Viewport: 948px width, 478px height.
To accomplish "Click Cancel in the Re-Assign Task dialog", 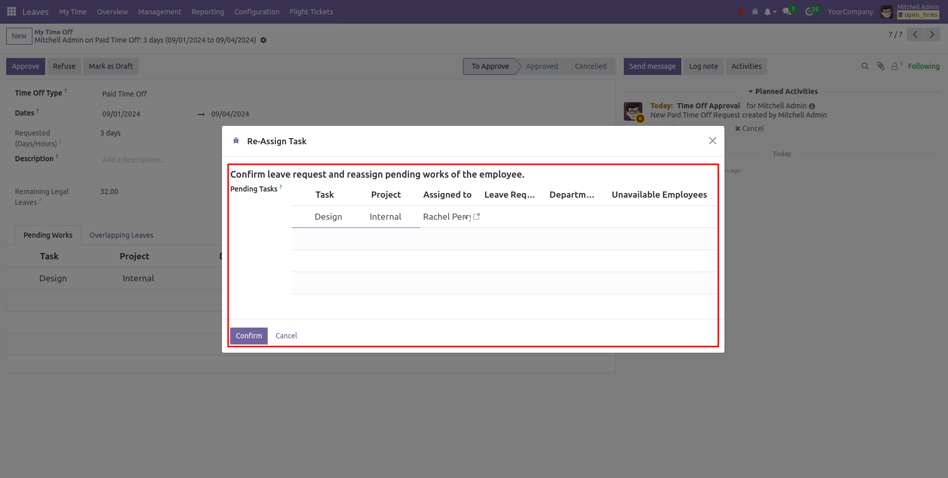I will [x=286, y=336].
